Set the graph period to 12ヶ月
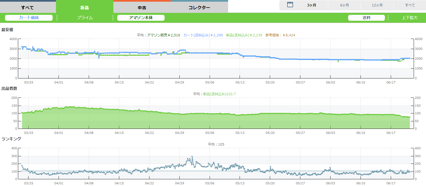 [x=377, y=5]
